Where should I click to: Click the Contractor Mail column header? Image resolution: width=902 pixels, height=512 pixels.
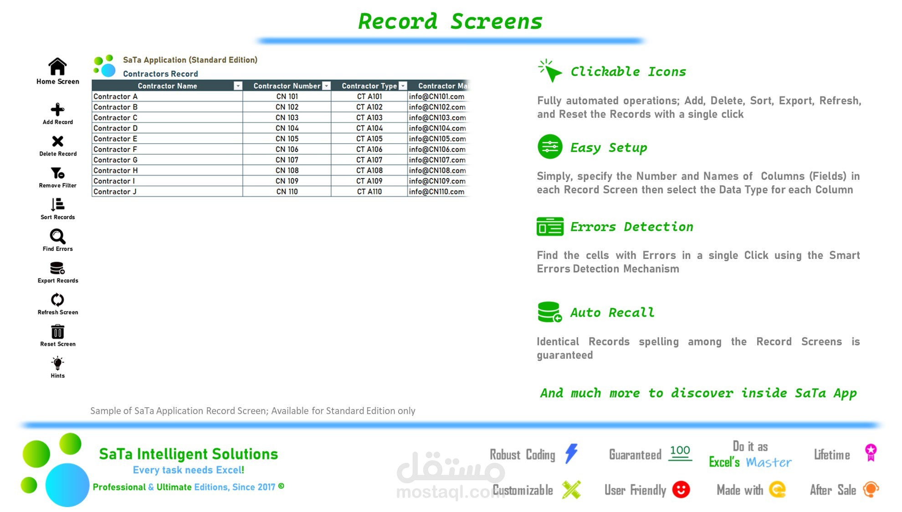pos(438,86)
